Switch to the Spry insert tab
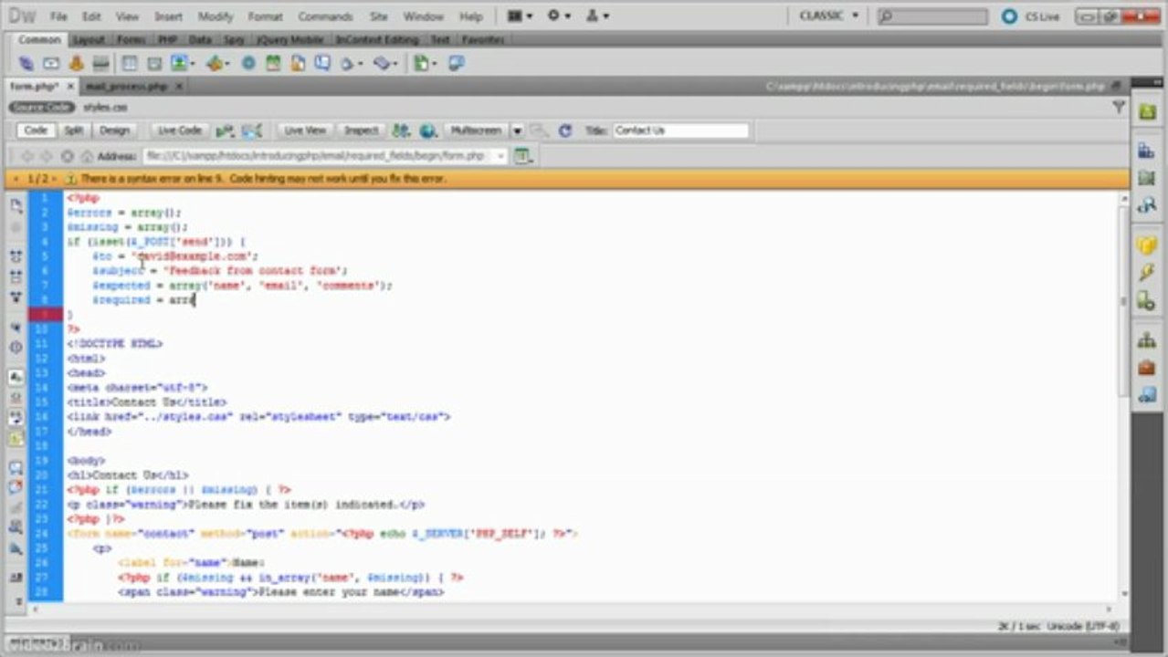The height and width of the screenshot is (657, 1168). pyautogui.click(x=234, y=40)
